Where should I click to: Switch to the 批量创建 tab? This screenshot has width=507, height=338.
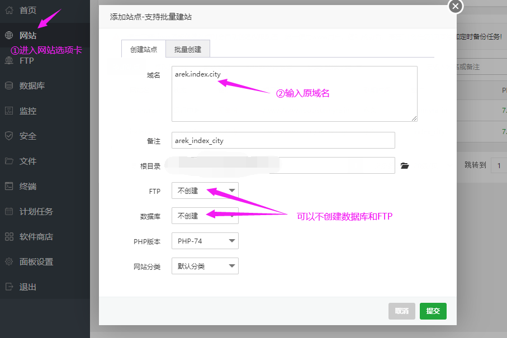[x=188, y=49]
